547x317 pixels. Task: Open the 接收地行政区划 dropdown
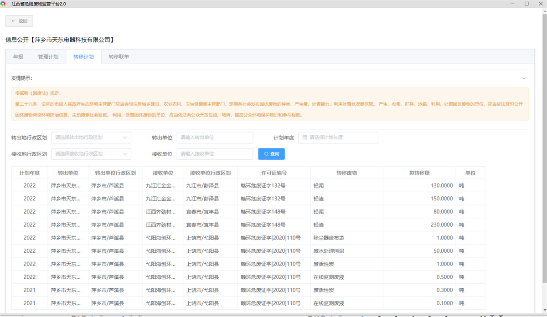[91, 154]
